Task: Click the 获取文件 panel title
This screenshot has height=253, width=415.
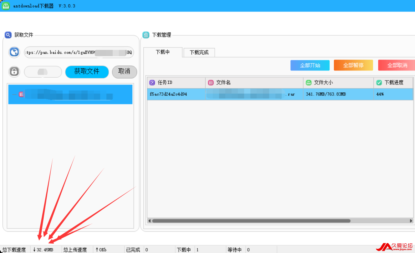Action: point(24,35)
